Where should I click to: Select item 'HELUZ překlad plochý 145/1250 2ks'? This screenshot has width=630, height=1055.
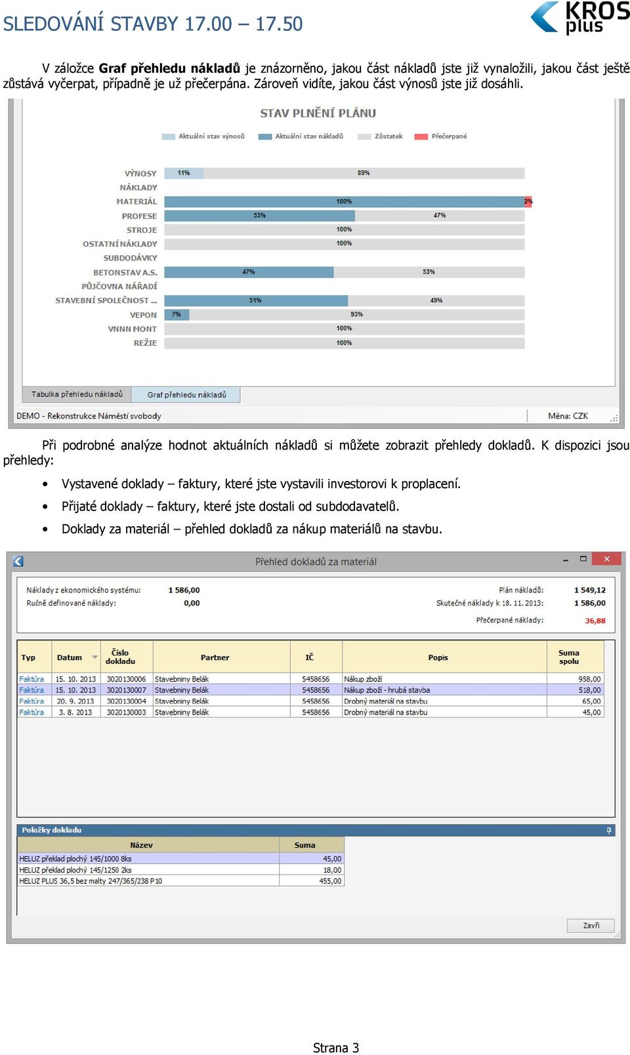pos(148,870)
